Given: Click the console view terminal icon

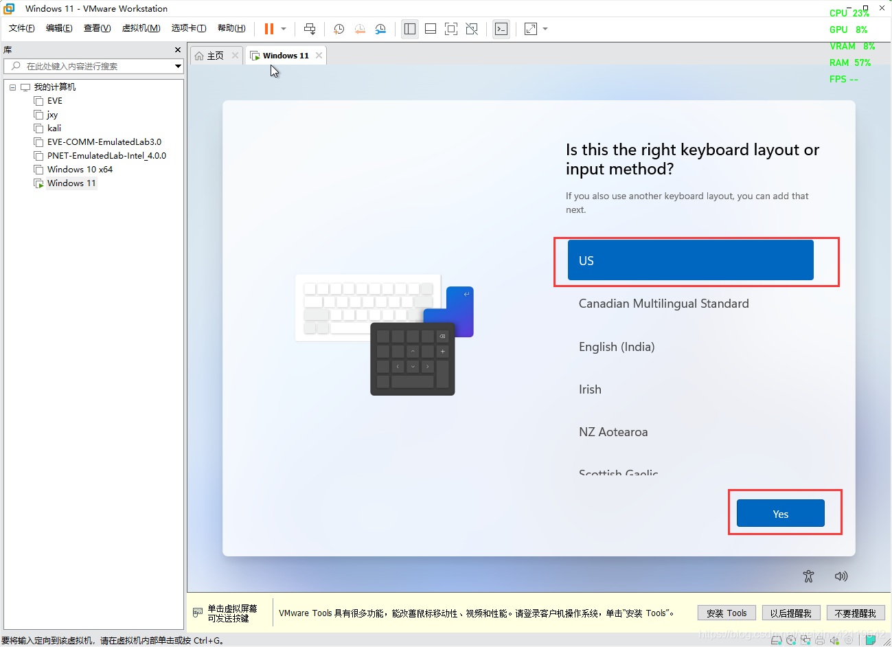Looking at the screenshot, I should pyautogui.click(x=501, y=29).
